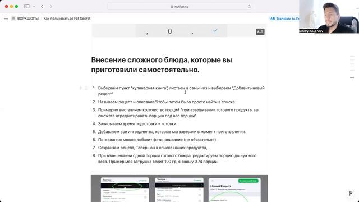Click the 0 key in keyboard image
The image size is (359, 202).
[169, 31]
